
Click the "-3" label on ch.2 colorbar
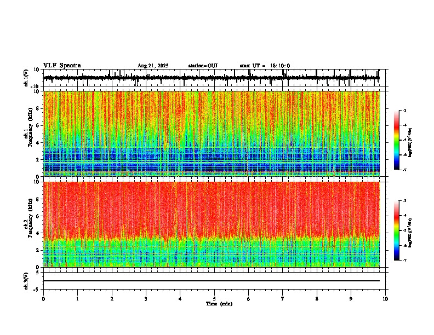404,201
